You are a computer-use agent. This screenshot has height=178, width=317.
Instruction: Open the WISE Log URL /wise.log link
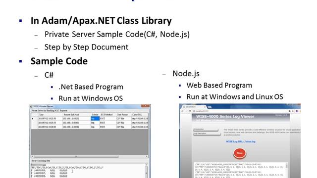coord(241,142)
